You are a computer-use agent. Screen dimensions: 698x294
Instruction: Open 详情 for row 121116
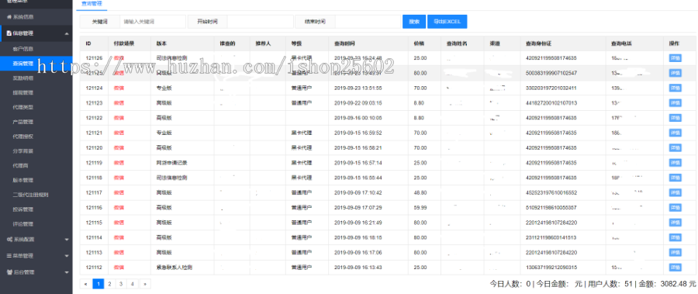click(675, 208)
